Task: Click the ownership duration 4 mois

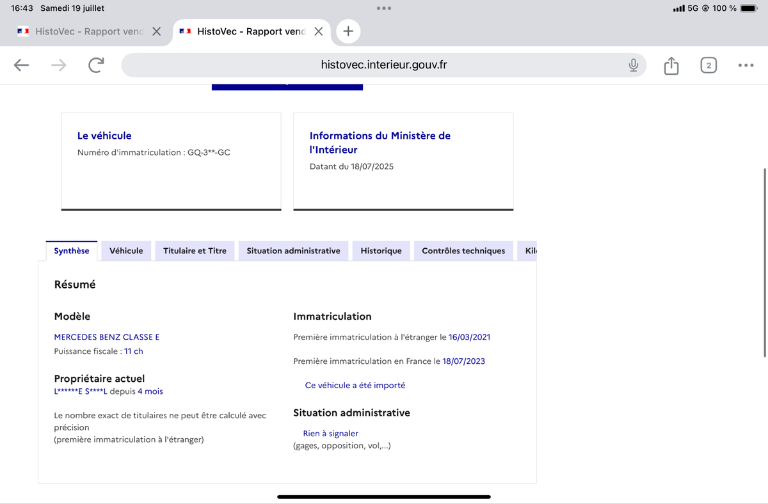Action: [150, 391]
